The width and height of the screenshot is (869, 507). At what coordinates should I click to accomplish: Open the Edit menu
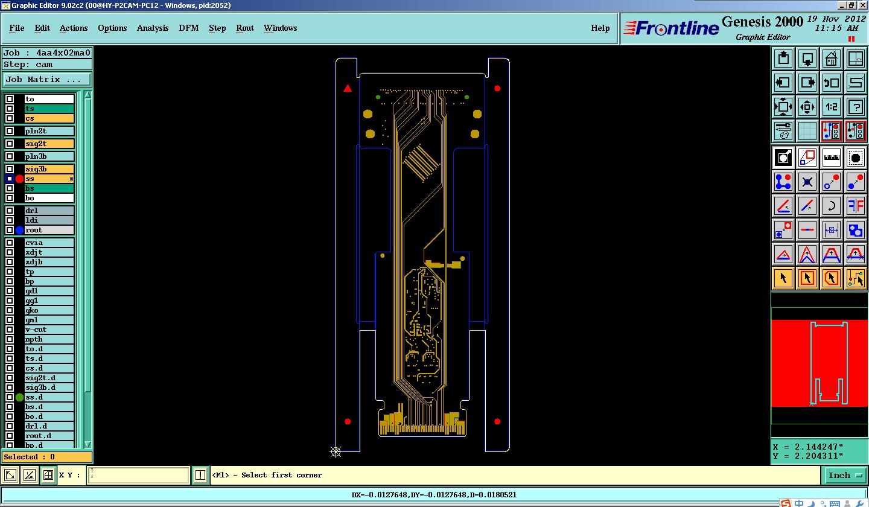pos(42,28)
